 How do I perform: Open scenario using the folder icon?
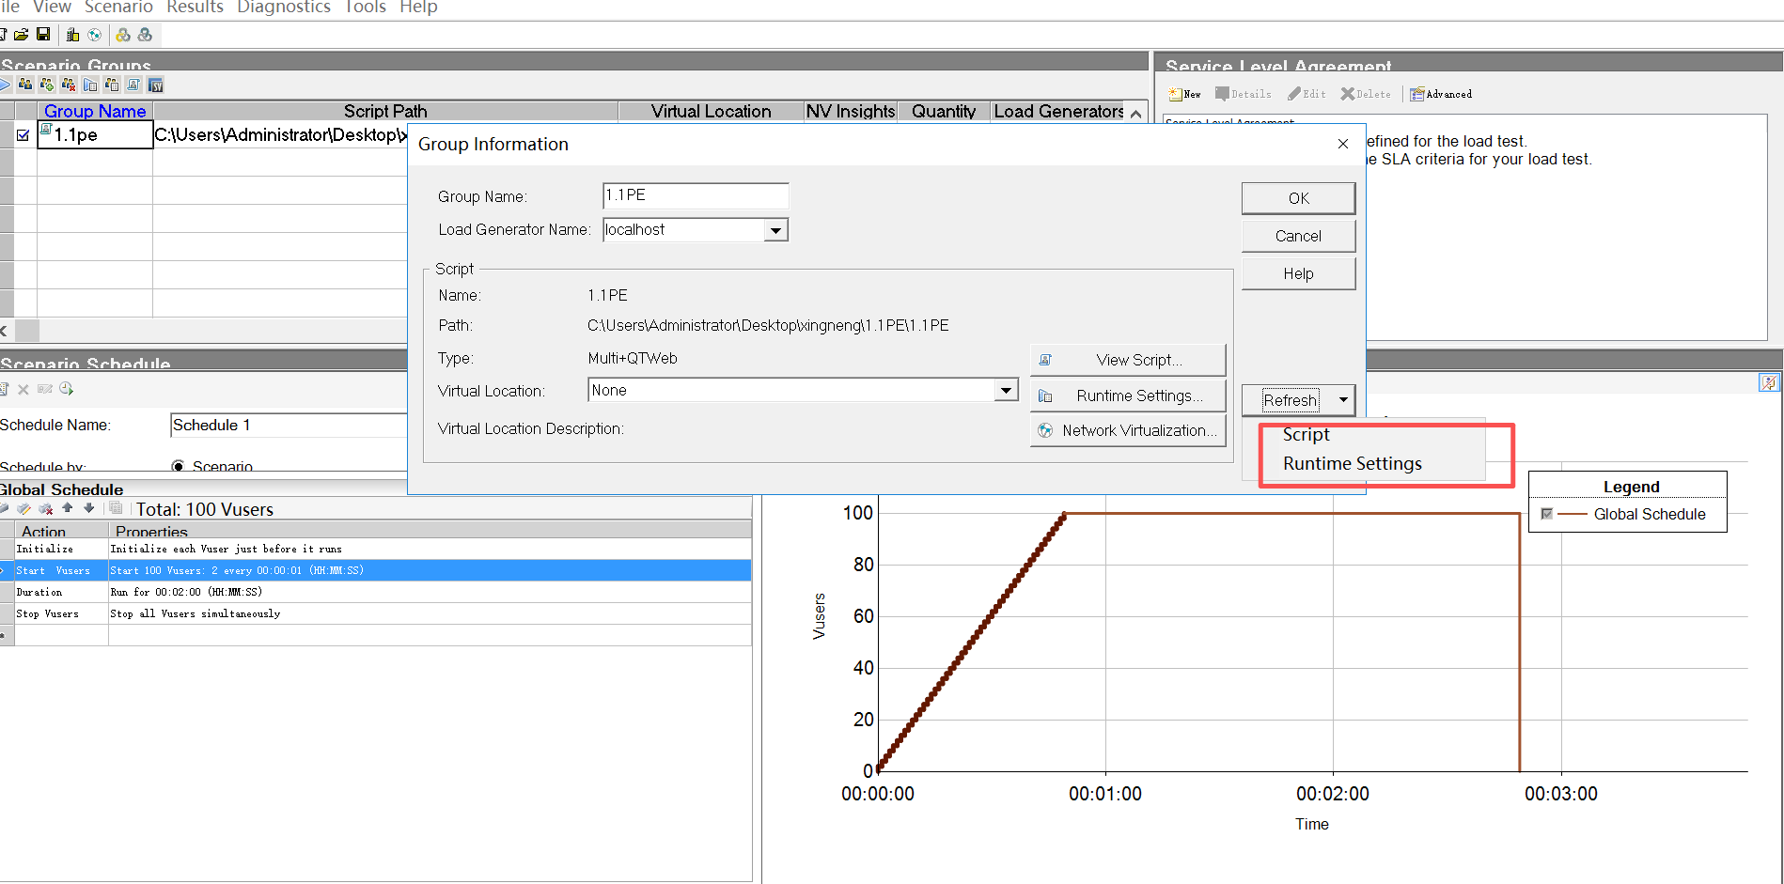pos(21,34)
